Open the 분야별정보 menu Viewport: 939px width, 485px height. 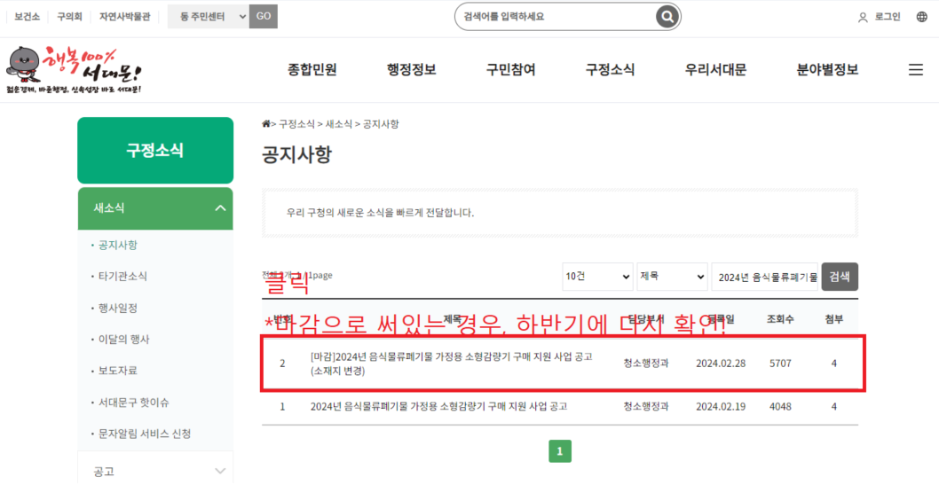point(827,70)
